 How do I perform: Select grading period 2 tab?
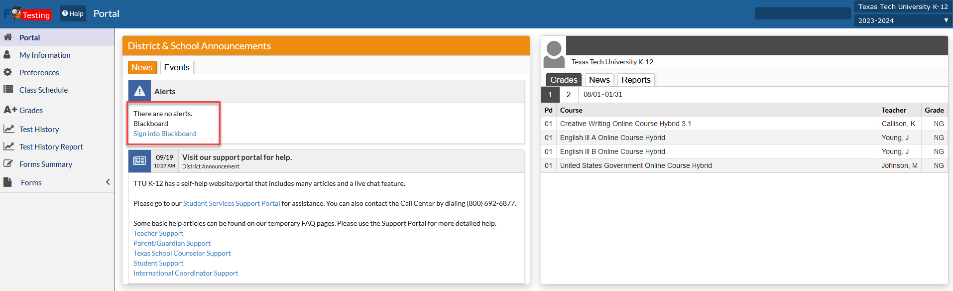569,94
